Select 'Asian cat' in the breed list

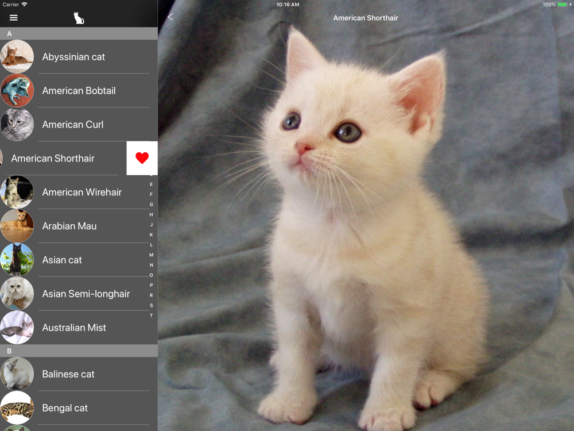coord(62,260)
